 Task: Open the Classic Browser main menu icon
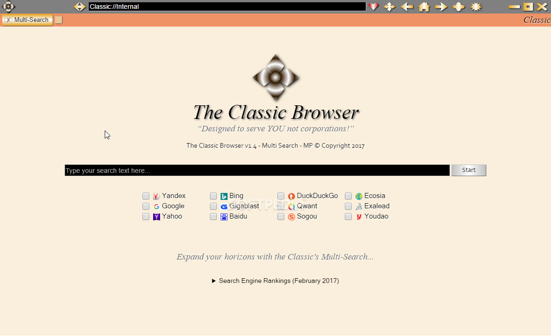(8, 7)
